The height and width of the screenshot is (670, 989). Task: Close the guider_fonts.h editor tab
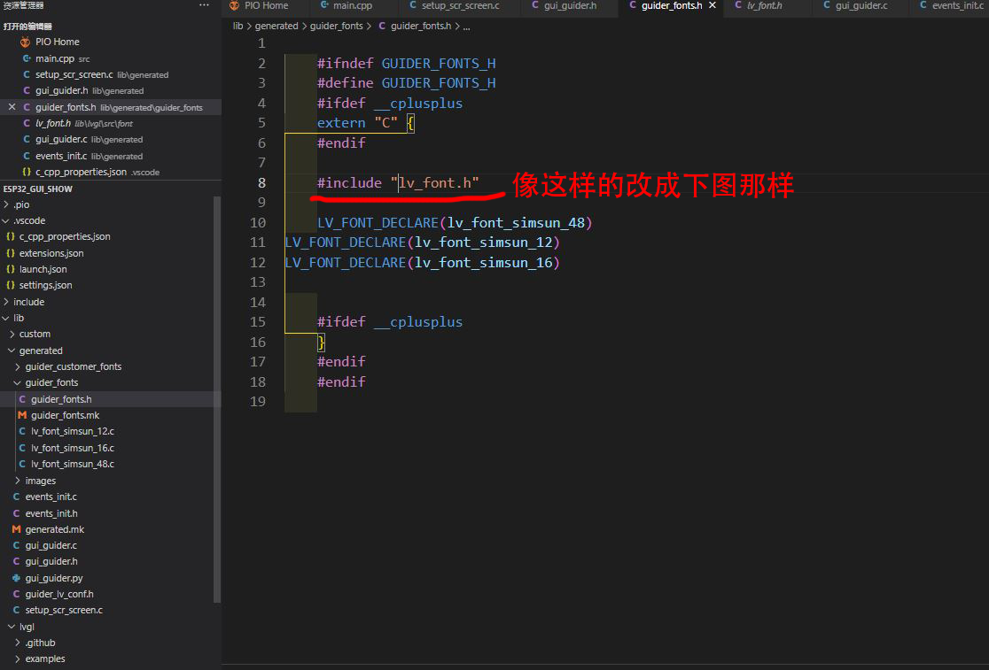(x=713, y=5)
